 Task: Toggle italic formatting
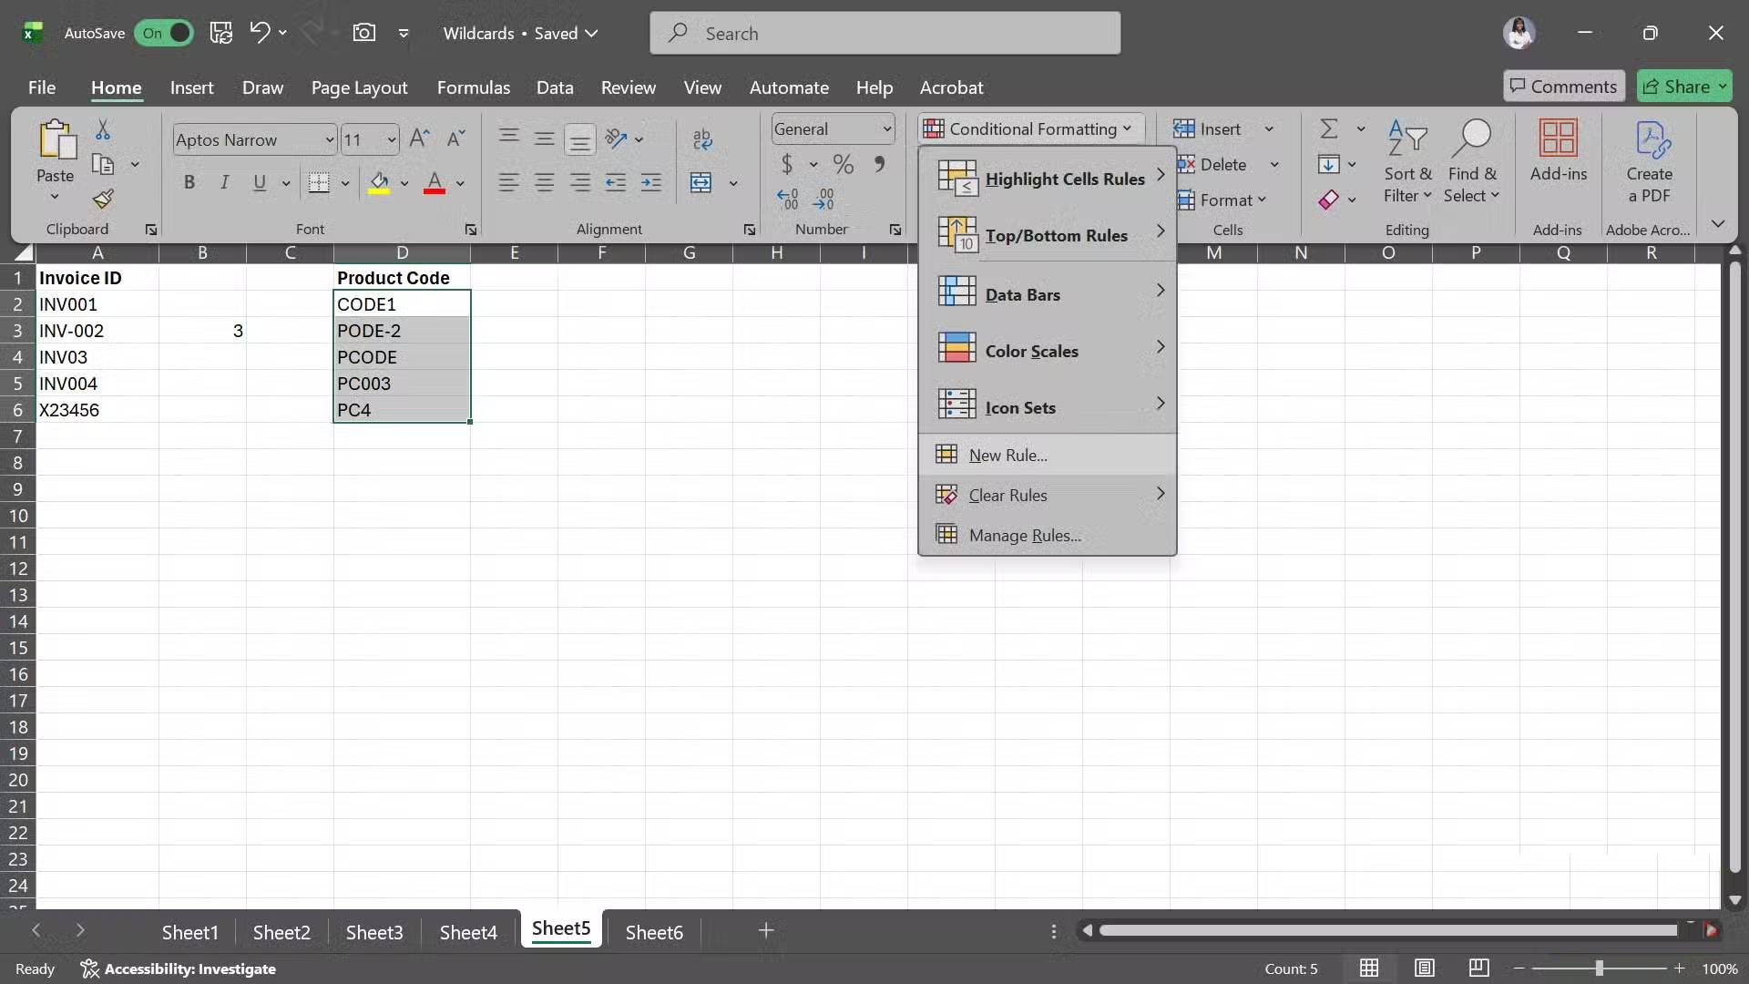[225, 182]
